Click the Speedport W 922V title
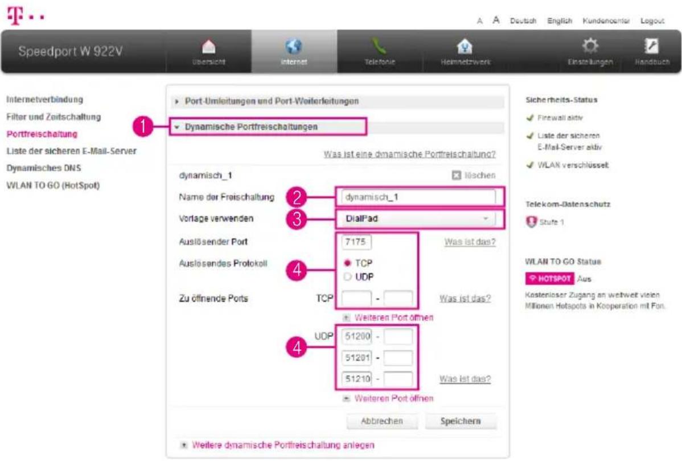682x461 pixels. pyautogui.click(x=71, y=51)
